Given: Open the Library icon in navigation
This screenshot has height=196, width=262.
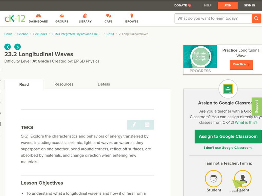Looking at the screenshot, I should [85, 16].
